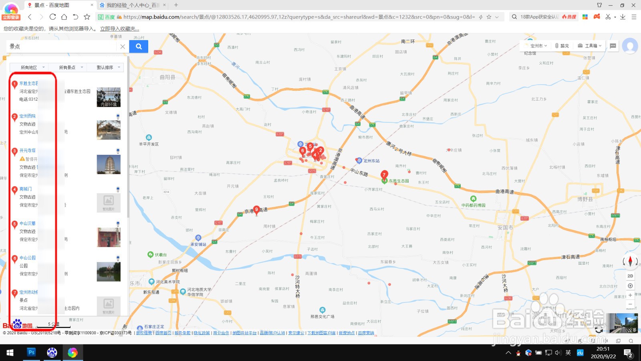
Task: Open the notification center in taskbar
Action: [628, 353]
